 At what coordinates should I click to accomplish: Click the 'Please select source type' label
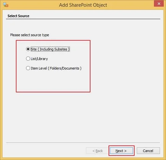(x=30, y=35)
